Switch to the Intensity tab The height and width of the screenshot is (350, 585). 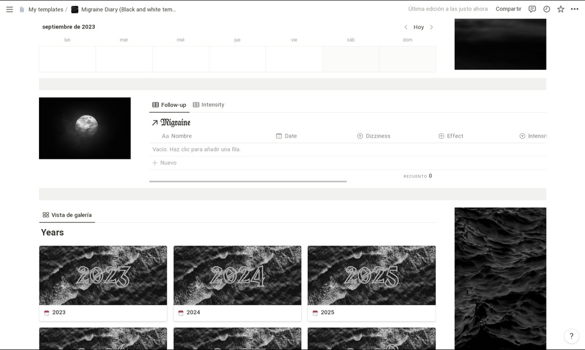click(208, 105)
